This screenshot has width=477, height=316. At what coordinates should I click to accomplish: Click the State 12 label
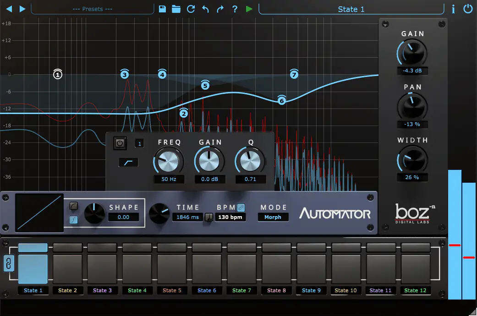point(415,290)
